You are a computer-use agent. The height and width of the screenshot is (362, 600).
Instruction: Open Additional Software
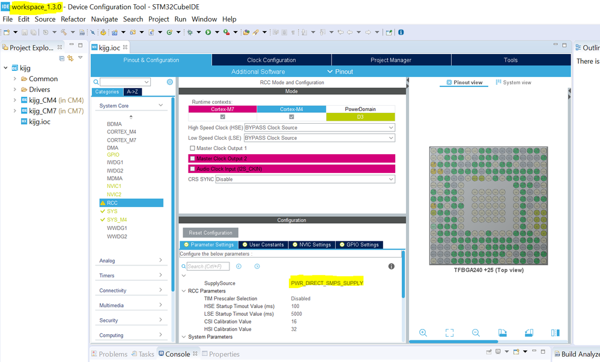tap(258, 71)
